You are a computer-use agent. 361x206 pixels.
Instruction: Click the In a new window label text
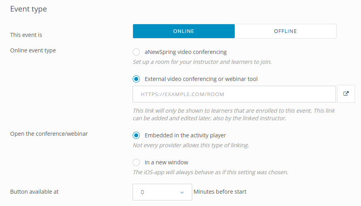tap(166, 162)
